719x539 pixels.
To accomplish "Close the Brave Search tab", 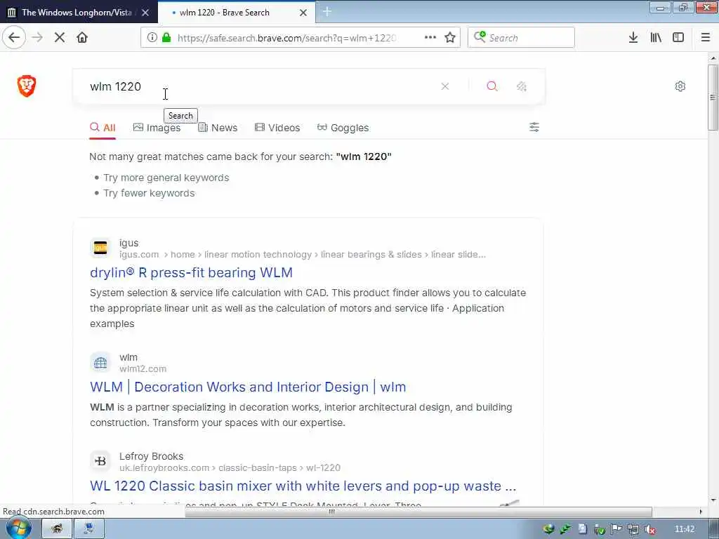I will tap(303, 13).
